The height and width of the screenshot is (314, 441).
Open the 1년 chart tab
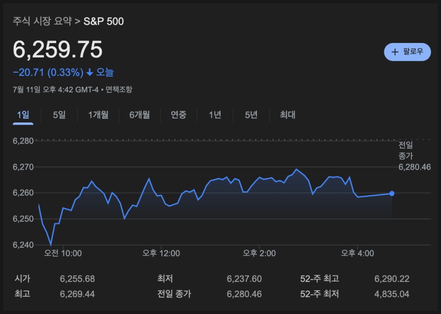coord(215,115)
